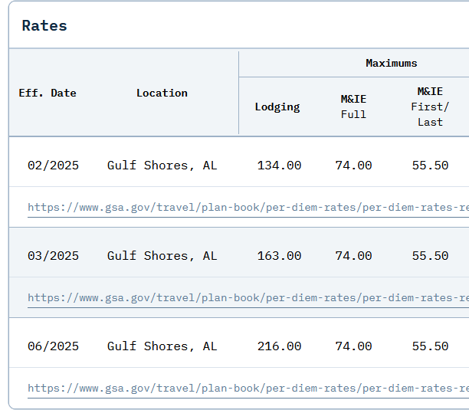Select the 74.00 value in the 03/2025 row
The height and width of the screenshot is (410, 469).
point(353,256)
